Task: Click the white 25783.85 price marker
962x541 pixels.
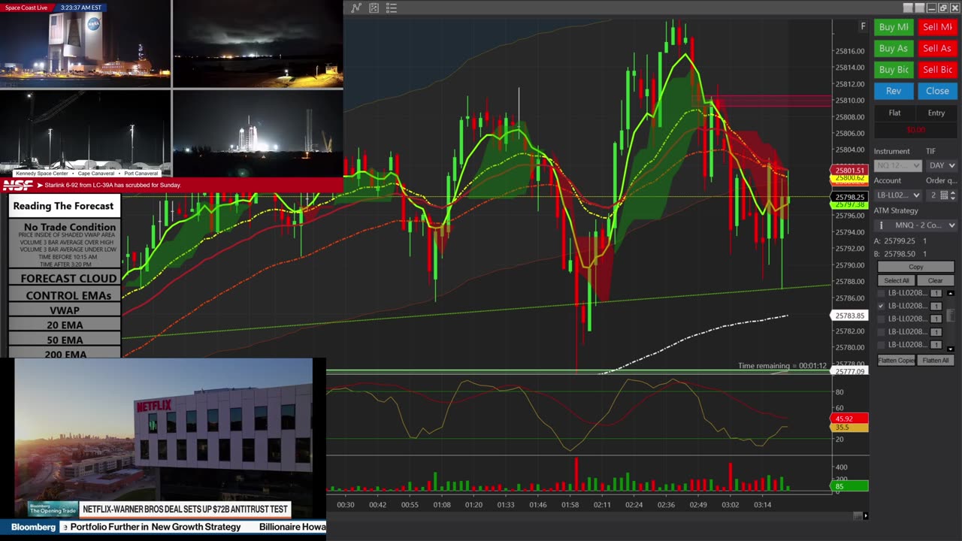Action: coord(849,316)
